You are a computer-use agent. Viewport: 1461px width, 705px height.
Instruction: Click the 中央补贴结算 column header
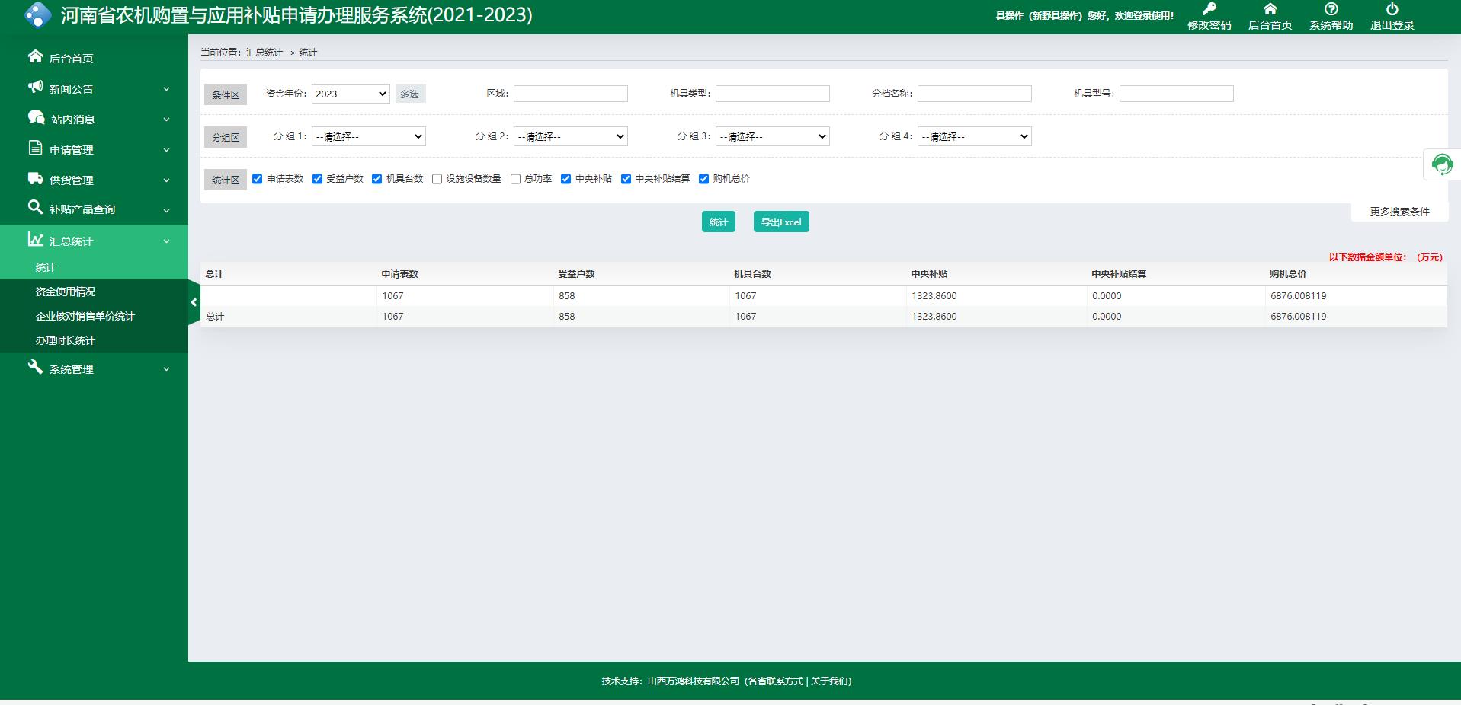point(1119,274)
